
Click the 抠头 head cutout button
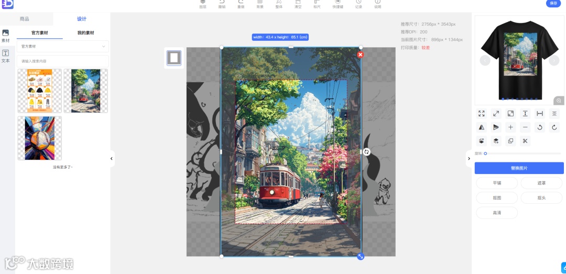[x=541, y=198]
